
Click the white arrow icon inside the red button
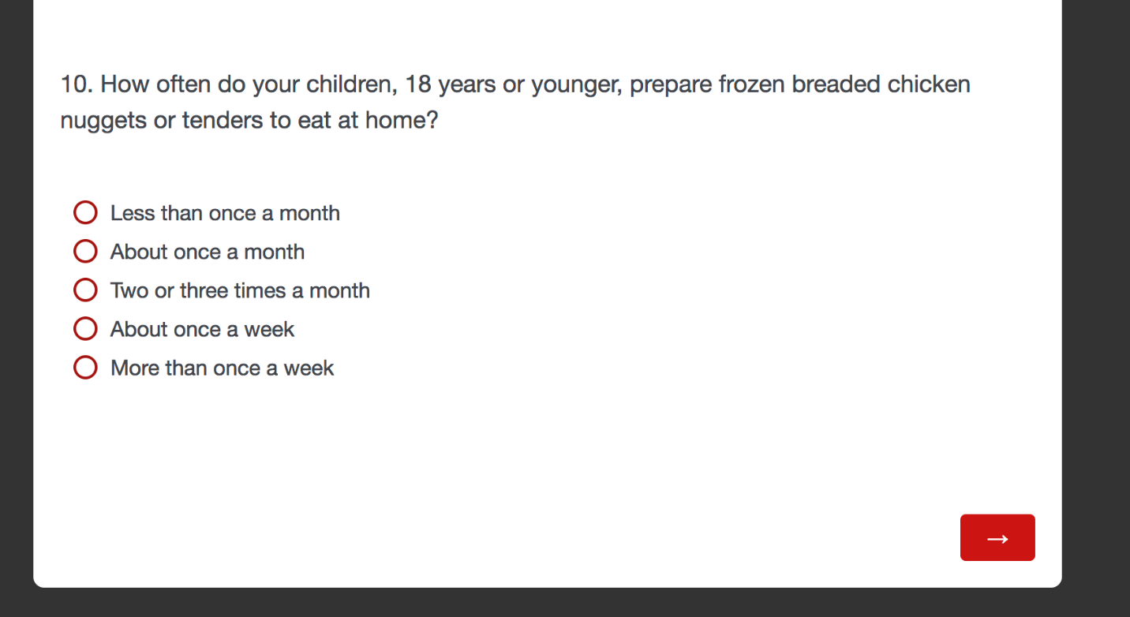click(x=997, y=539)
